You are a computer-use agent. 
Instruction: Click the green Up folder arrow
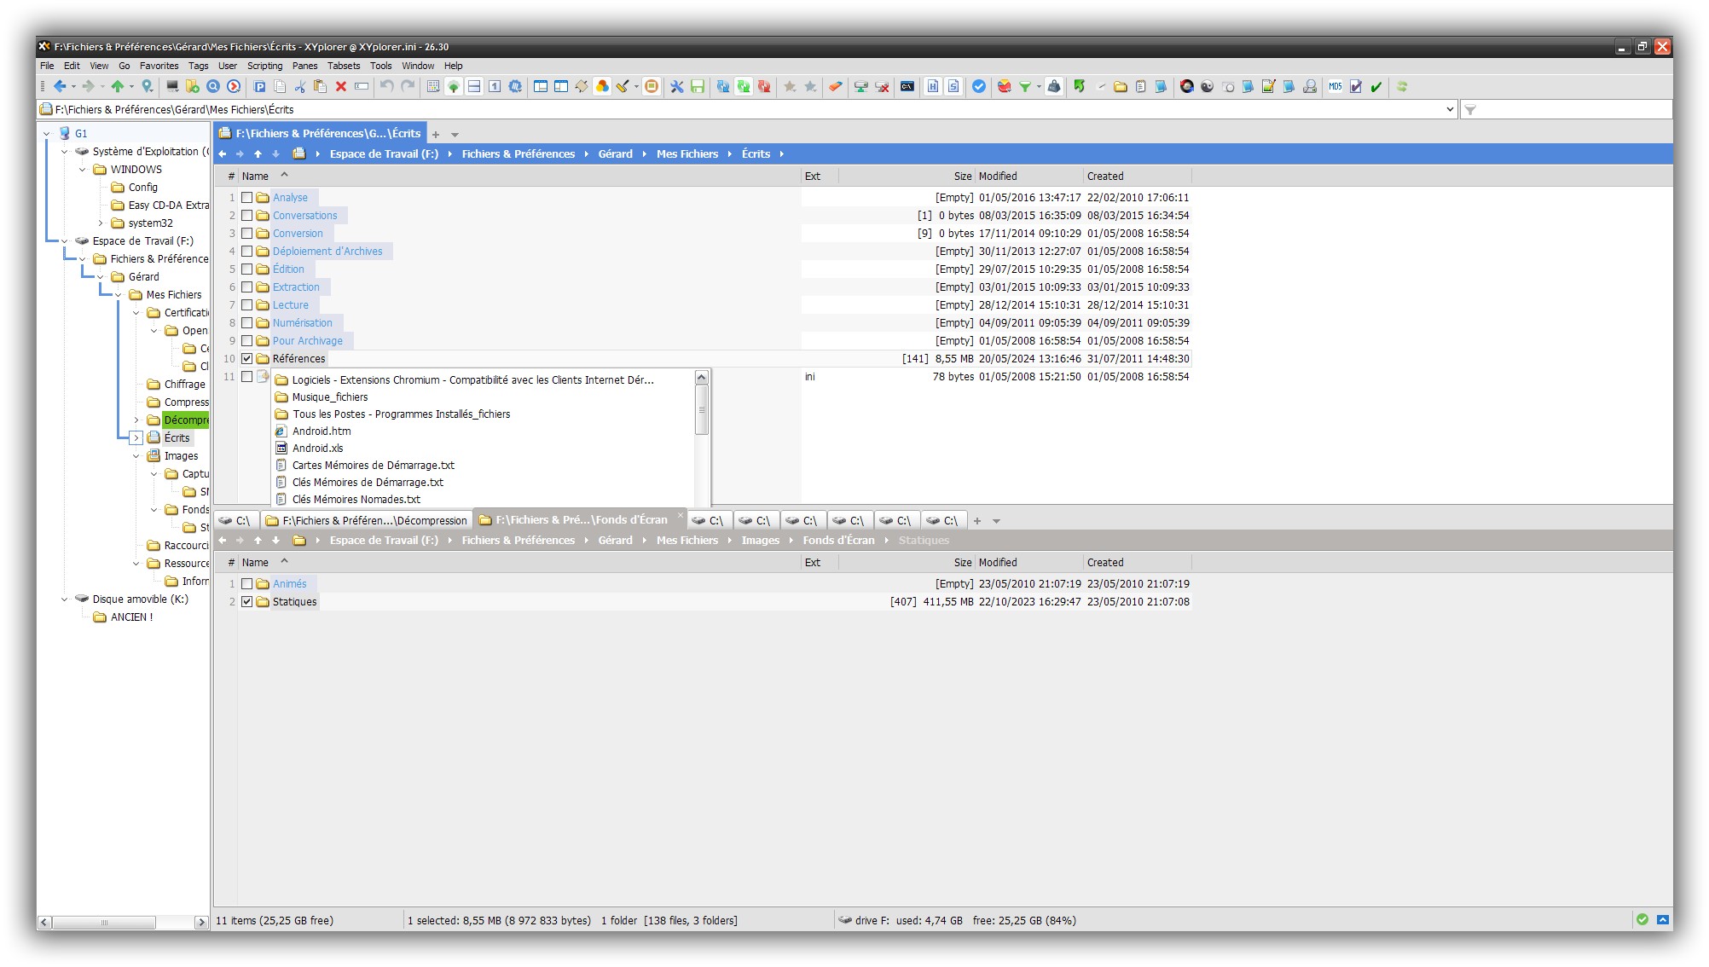coord(118,86)
